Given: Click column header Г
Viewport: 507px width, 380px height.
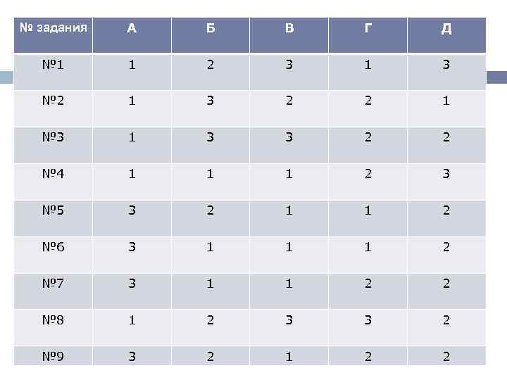Looking at the screenshot, I should (x=368, y=29).
